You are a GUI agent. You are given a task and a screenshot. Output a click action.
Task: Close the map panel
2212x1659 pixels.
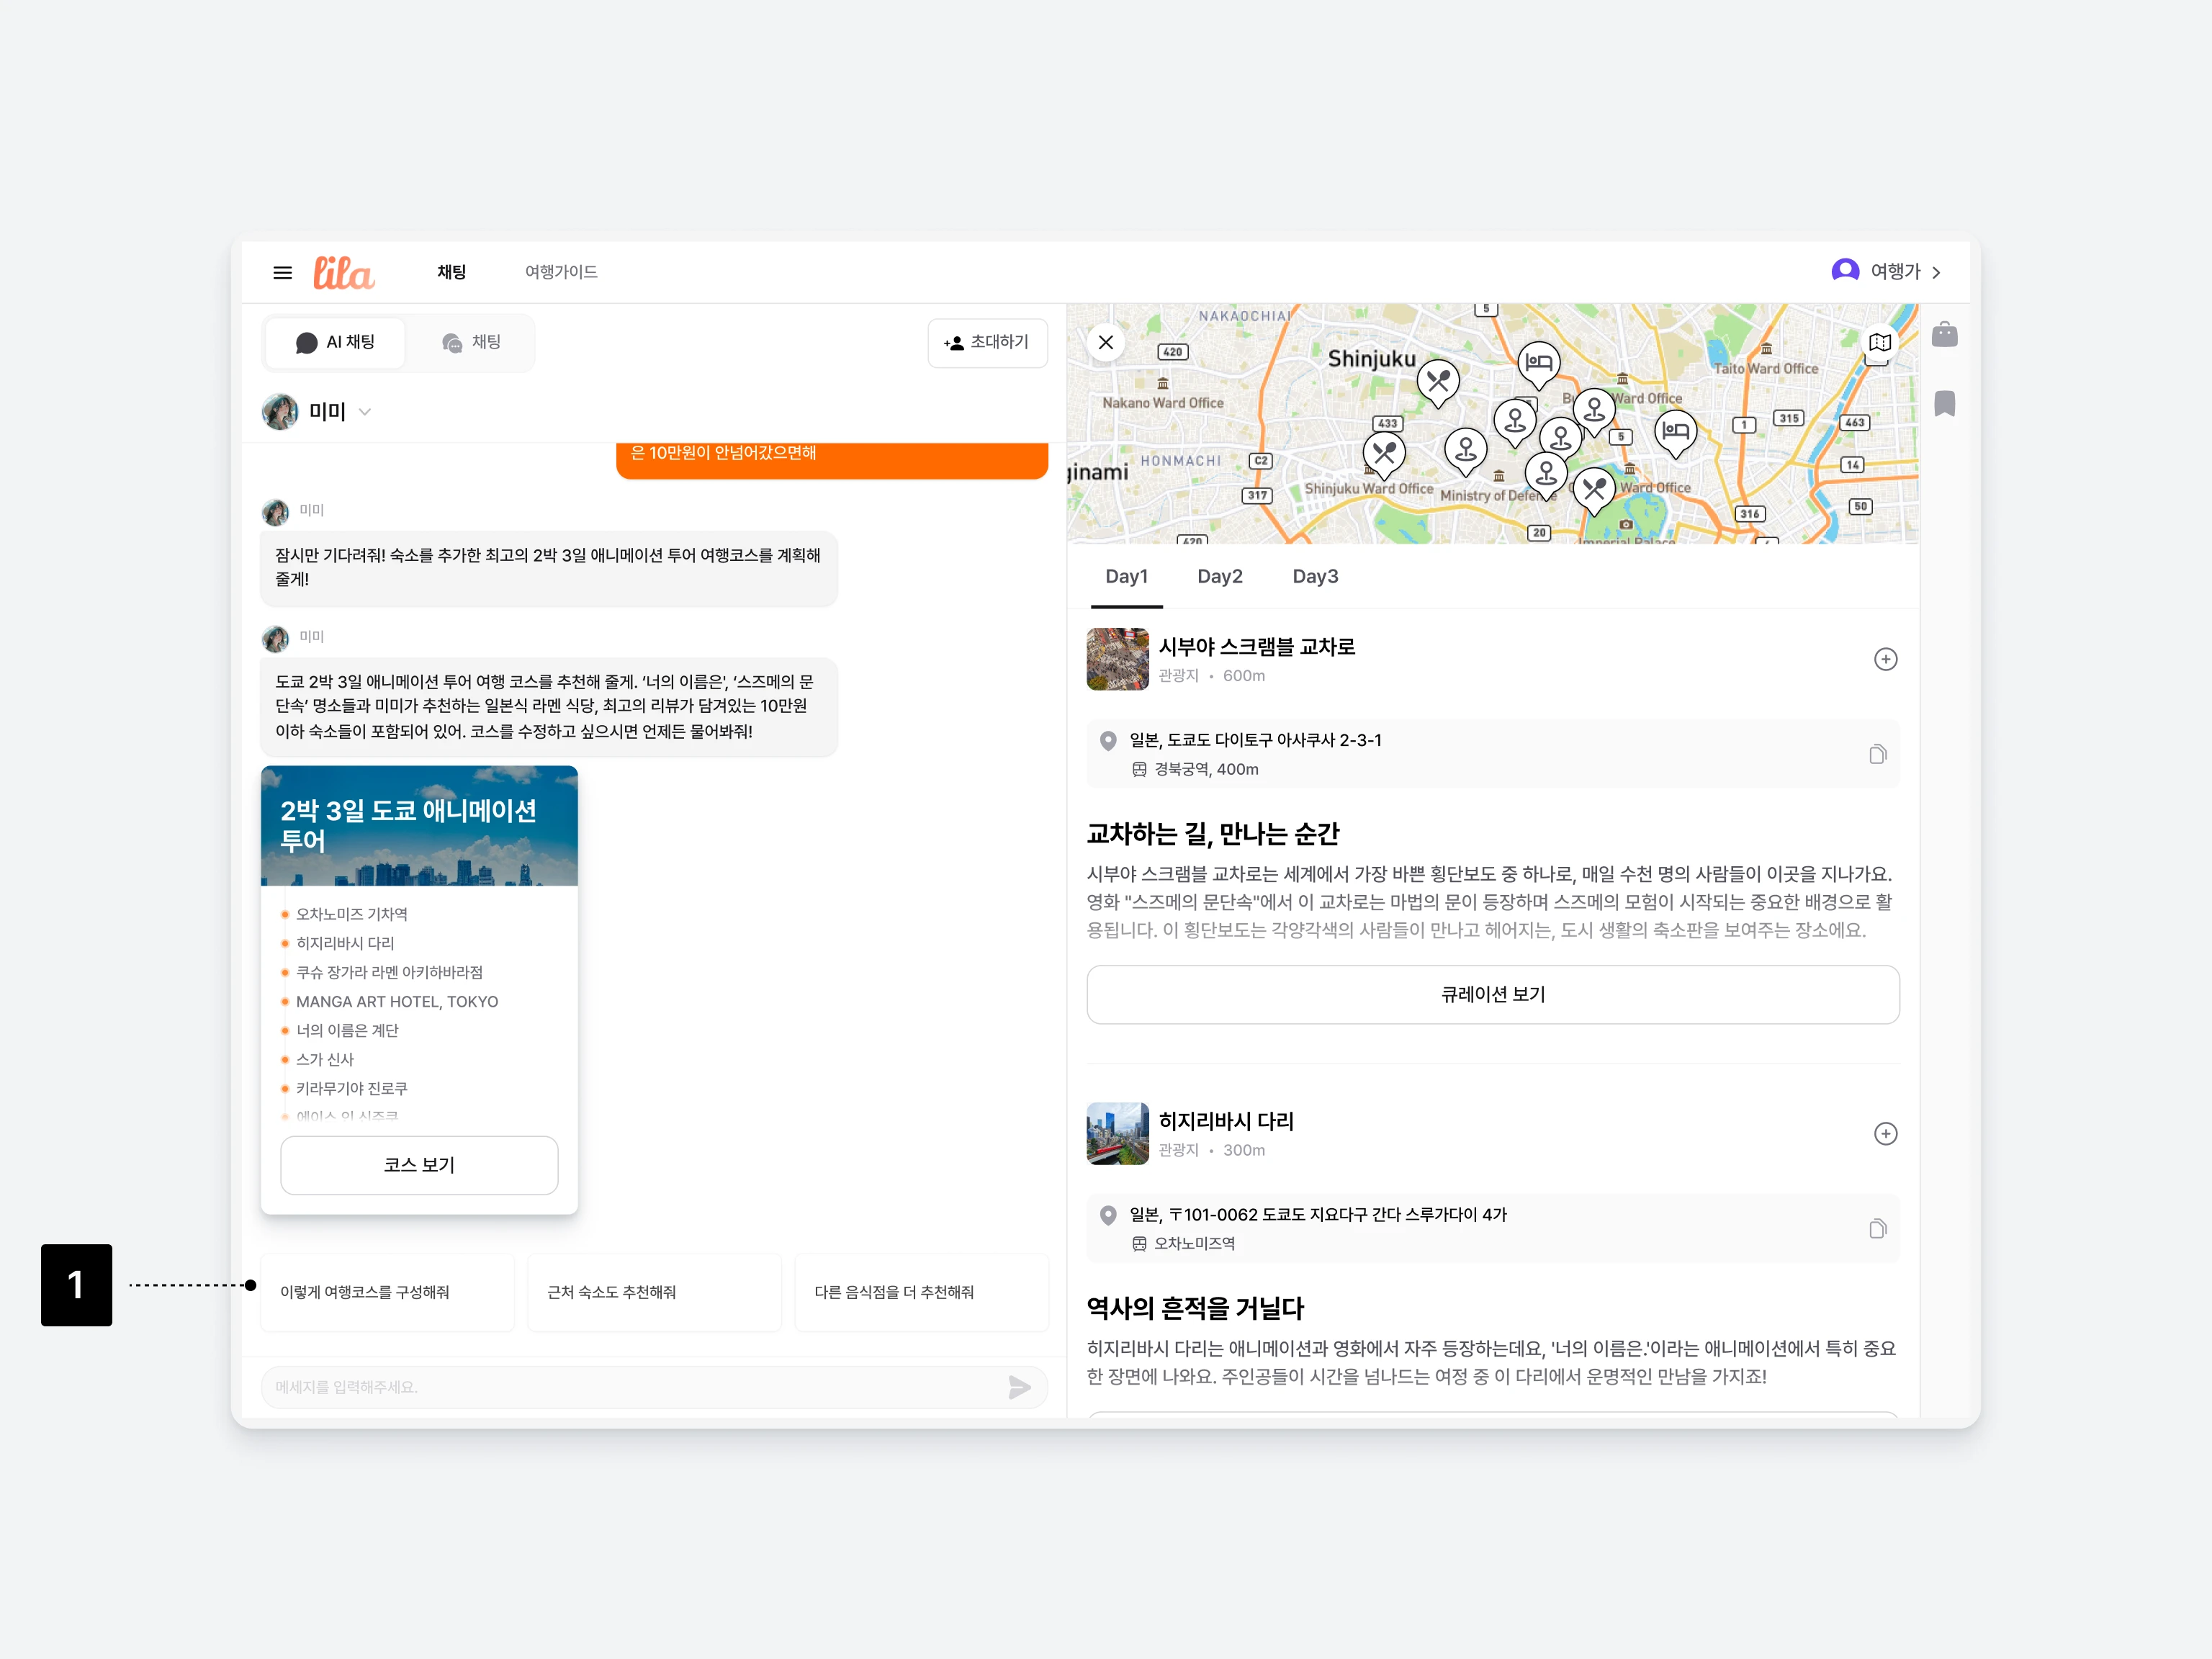pos(1106,342)
